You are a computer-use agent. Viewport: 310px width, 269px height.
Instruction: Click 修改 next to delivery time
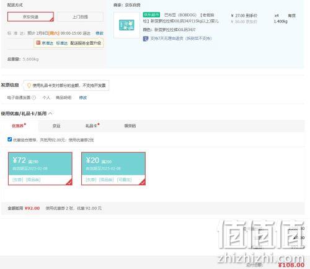pyautogui.click(x=99, y=33)
